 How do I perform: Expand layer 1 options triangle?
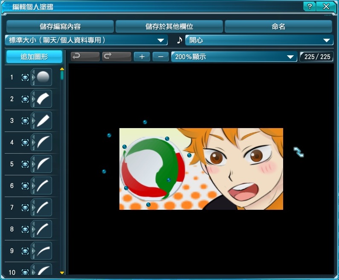tap(33, 77)
